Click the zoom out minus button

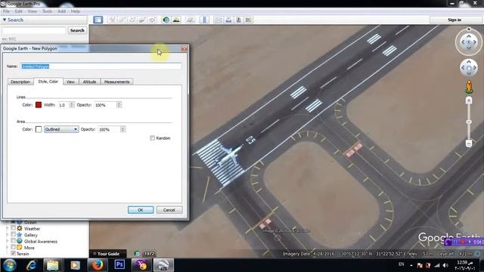click(x=469, y=144)
